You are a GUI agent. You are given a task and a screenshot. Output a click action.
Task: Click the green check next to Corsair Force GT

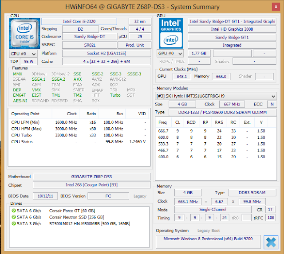[14, 211]
